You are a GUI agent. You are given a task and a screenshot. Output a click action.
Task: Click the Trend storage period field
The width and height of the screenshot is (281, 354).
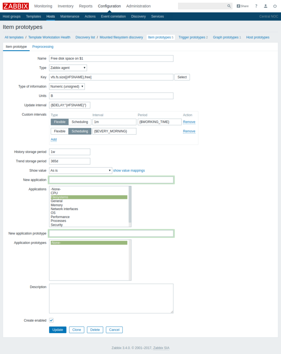pyautogui.click(x=70, y=161)
